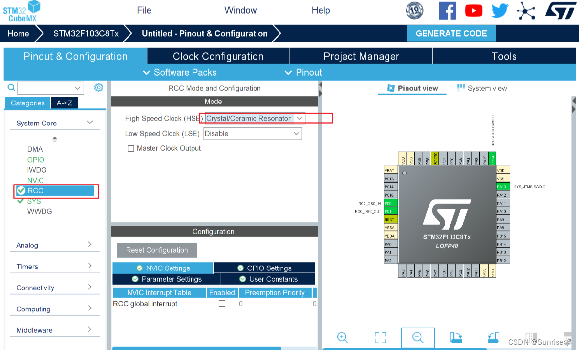Select the PA9 pin on the chip

coord(503,220)
